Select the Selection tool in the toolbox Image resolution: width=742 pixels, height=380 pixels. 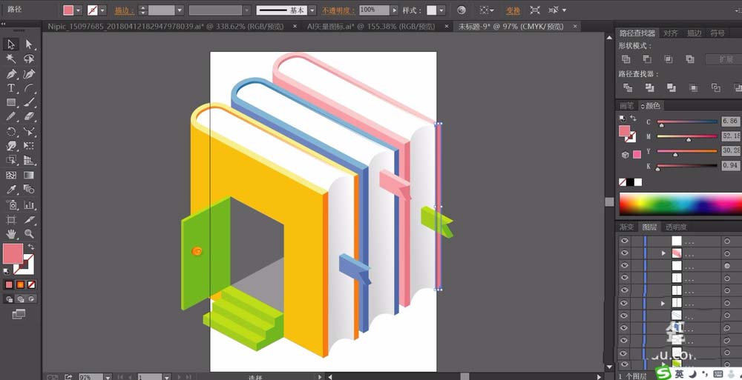point(11,44)
